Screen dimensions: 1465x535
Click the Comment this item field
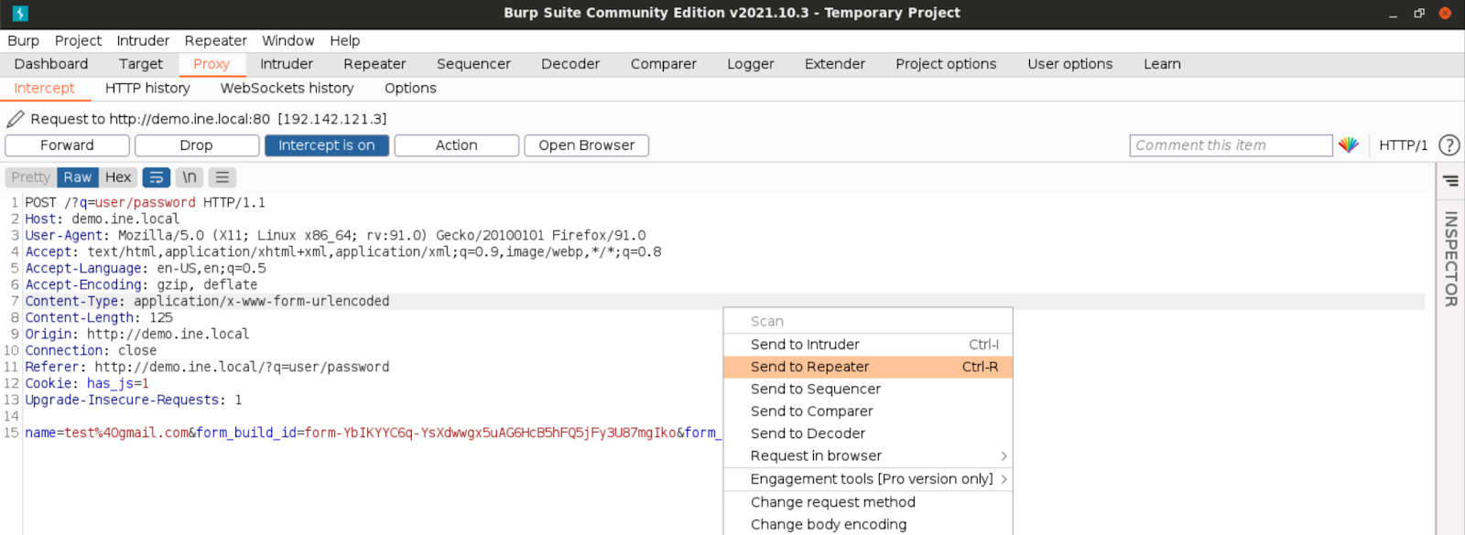(x=1231, y=145)
